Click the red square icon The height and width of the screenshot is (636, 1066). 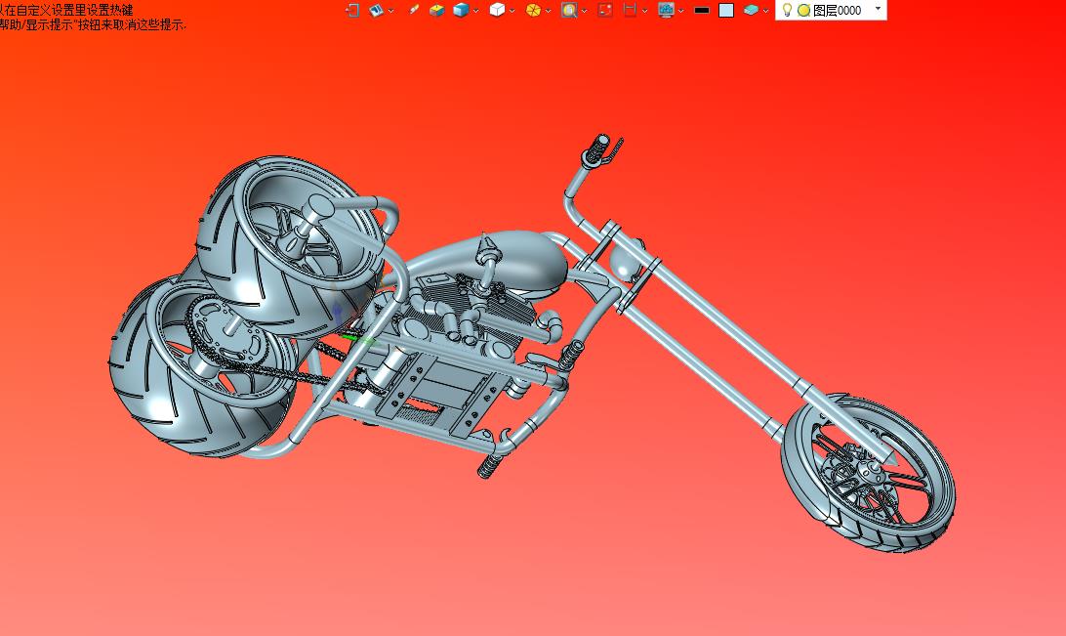tap(604, 10)
